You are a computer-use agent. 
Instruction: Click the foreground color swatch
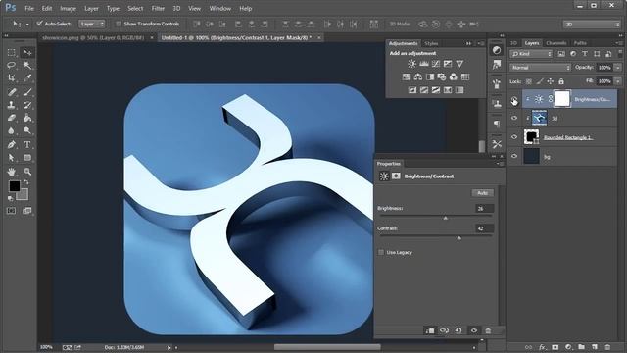tap(15, 186)
